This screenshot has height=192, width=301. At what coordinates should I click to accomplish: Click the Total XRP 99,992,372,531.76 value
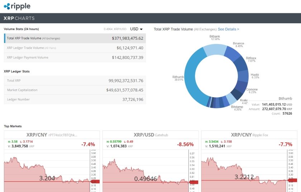tap(126, 81)
